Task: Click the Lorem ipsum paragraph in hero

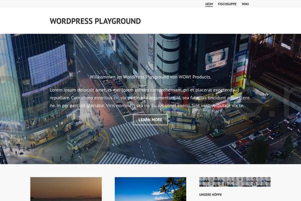Action: pyautogui.click(x=149, y=97)
